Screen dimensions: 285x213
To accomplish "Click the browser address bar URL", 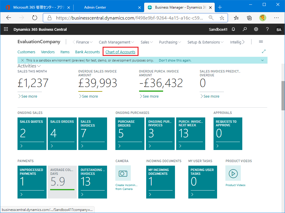I will click(x=129, y=18).
